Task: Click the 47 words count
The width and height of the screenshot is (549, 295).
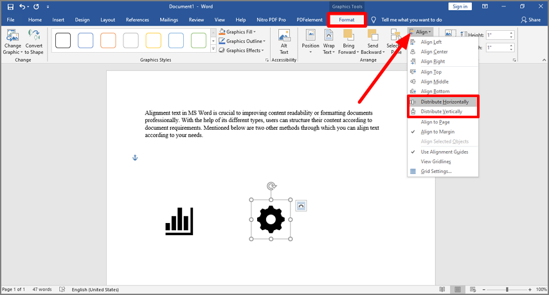Action: pyautogui.click(x=42, y=289)
